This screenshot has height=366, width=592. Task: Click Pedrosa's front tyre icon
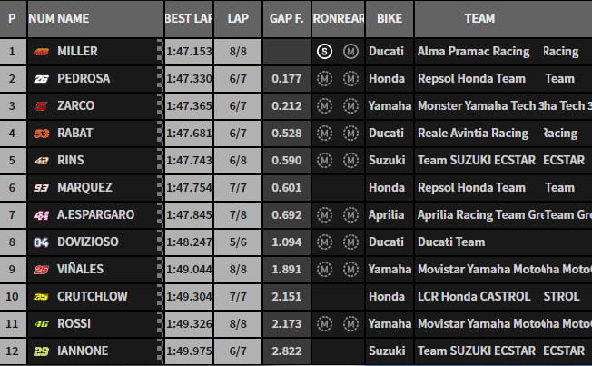click(324, 79)
